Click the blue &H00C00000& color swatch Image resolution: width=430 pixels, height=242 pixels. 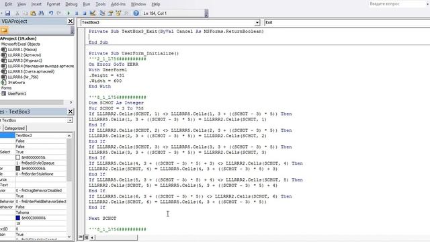(18, 218)
